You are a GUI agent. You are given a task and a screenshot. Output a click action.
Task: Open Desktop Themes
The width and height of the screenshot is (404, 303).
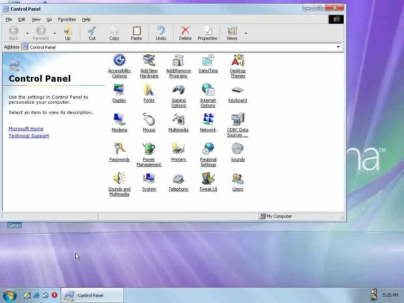pos(238,66)
